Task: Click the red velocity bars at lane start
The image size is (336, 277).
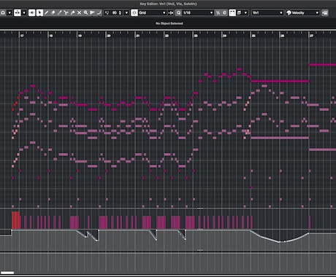Action: pos(15,220)
